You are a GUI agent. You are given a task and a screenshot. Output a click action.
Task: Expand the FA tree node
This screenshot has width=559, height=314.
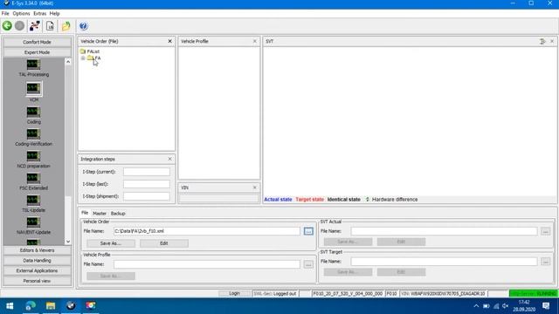click(x=83, y=58)
